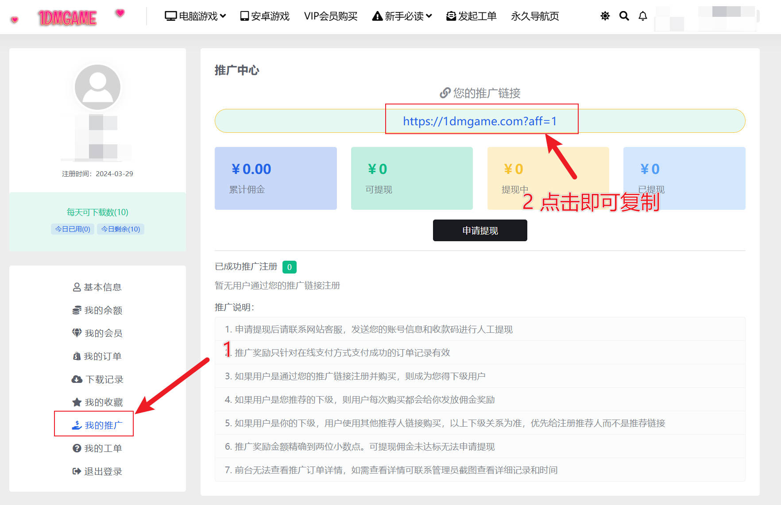Copy the promotion link https://1dmgame.com?aff=1

tap(479, 121)
